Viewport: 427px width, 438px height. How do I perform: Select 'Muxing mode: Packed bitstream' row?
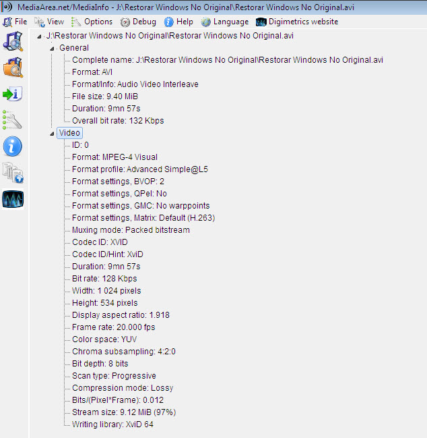pos(131,230)
